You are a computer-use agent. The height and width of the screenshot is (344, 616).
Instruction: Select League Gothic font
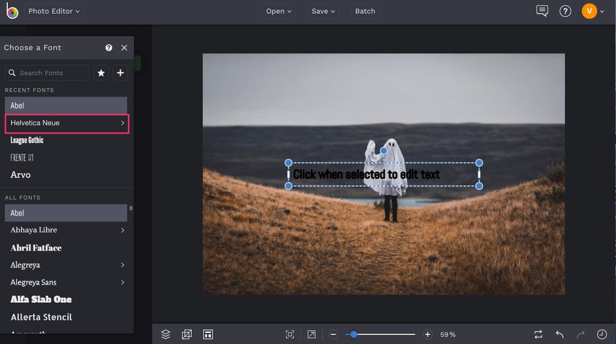pos(66,140)
